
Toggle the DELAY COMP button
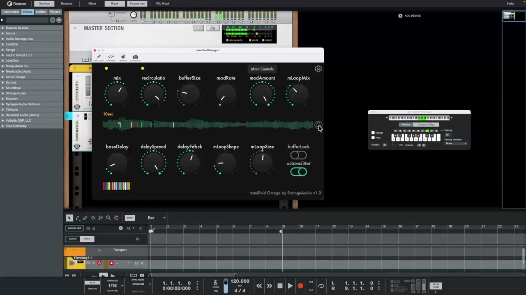coord(436,286)
